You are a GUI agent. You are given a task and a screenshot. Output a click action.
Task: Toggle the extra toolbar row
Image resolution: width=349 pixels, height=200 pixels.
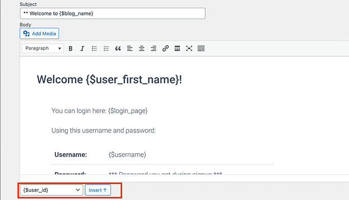click(x=201, y=48)
